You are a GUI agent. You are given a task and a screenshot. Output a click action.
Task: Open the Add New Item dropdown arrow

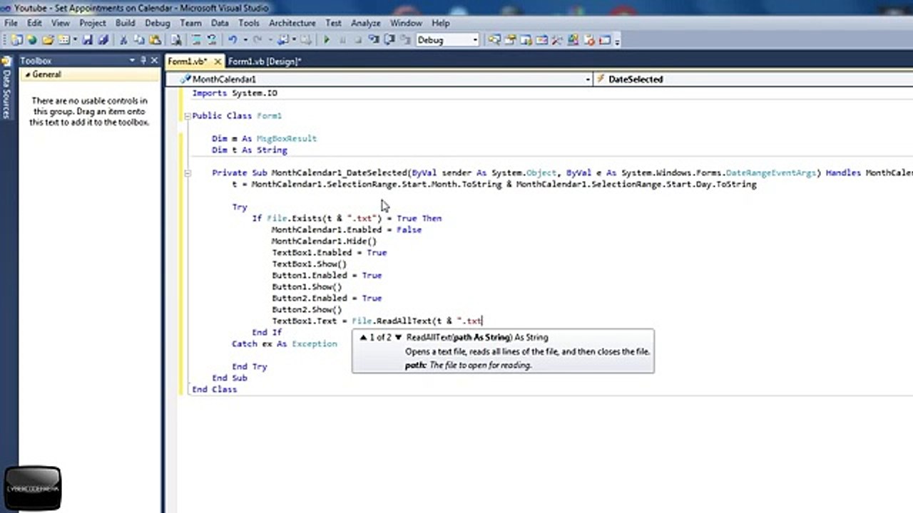[x=74, y=40]
